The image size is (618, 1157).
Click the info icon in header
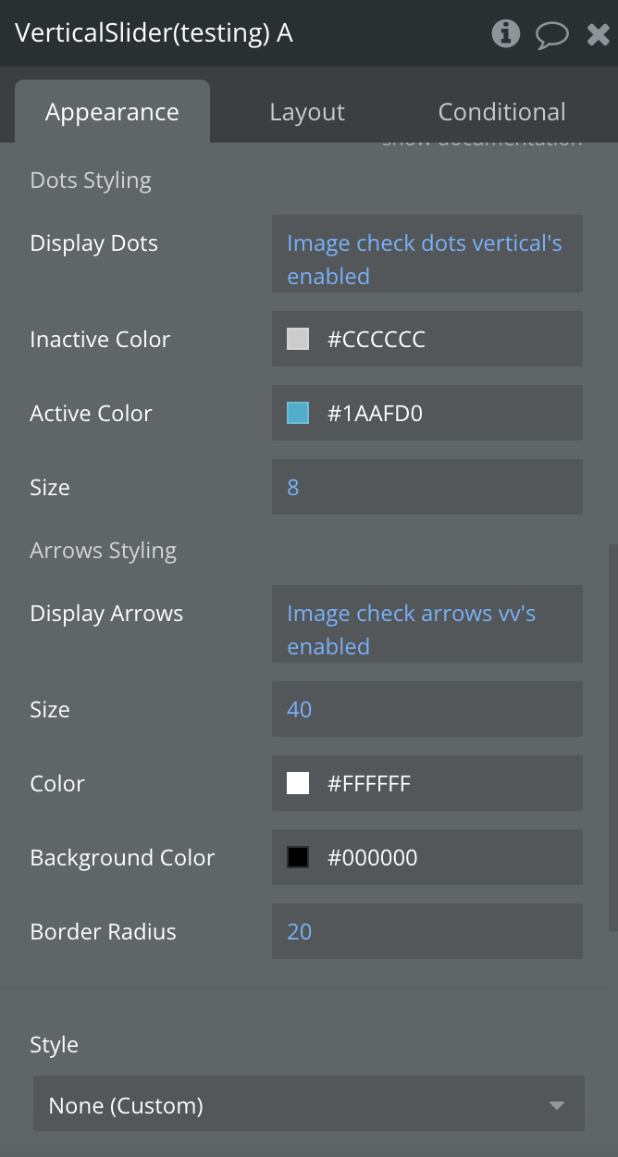click(x=505, y=34)
